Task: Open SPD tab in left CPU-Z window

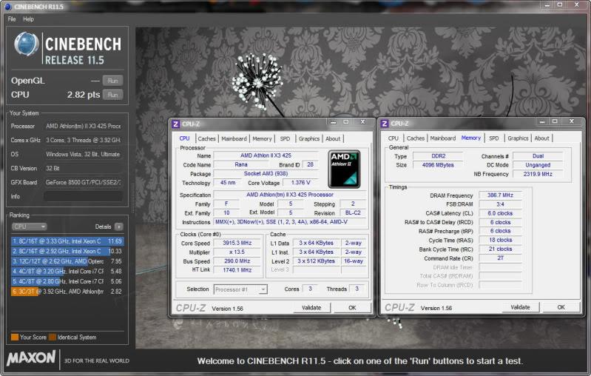Action: [x=285, y=139]
